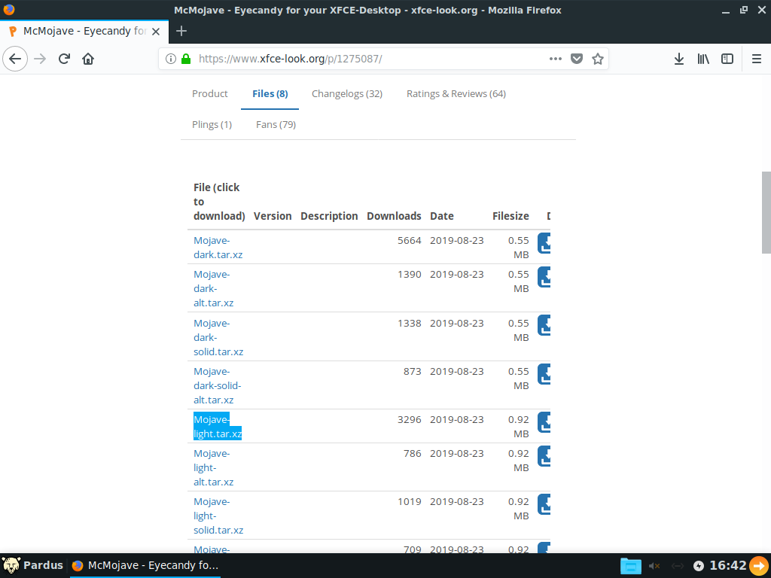This screenshot has height=578, width=771.
Task: Click download icon for Mojave-dark.tar.xz
Action: point(544,243)
